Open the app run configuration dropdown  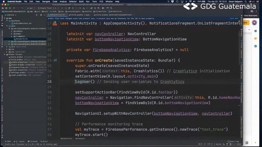tap(31, 8)
